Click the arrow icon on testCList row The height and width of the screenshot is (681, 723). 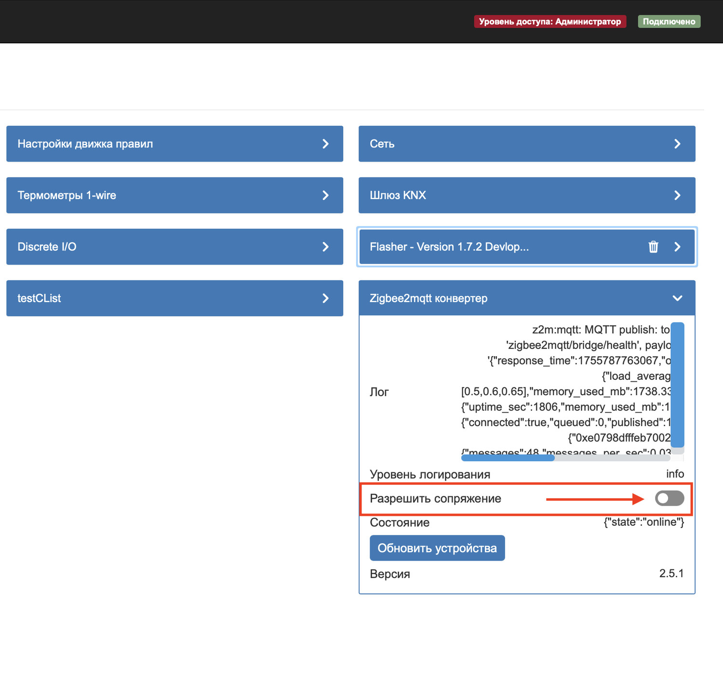click(x=325, y=298)
